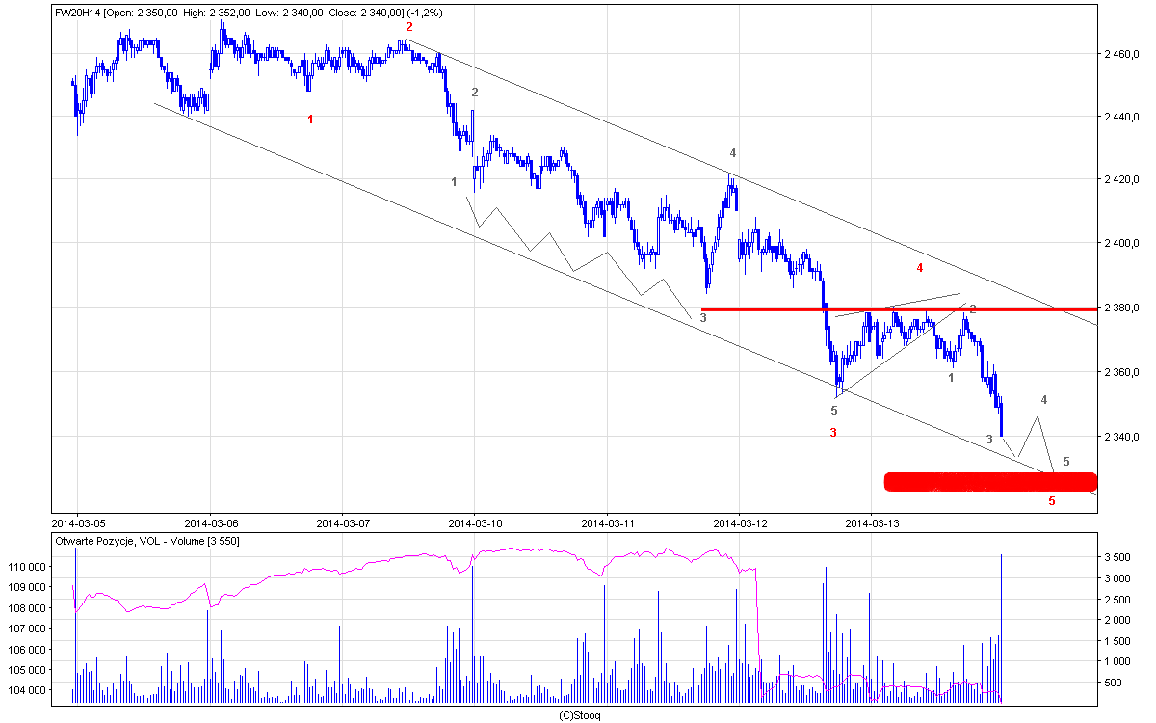Click the 106 000 open interest axis label
1156x723 pixels.
point(29,649)
